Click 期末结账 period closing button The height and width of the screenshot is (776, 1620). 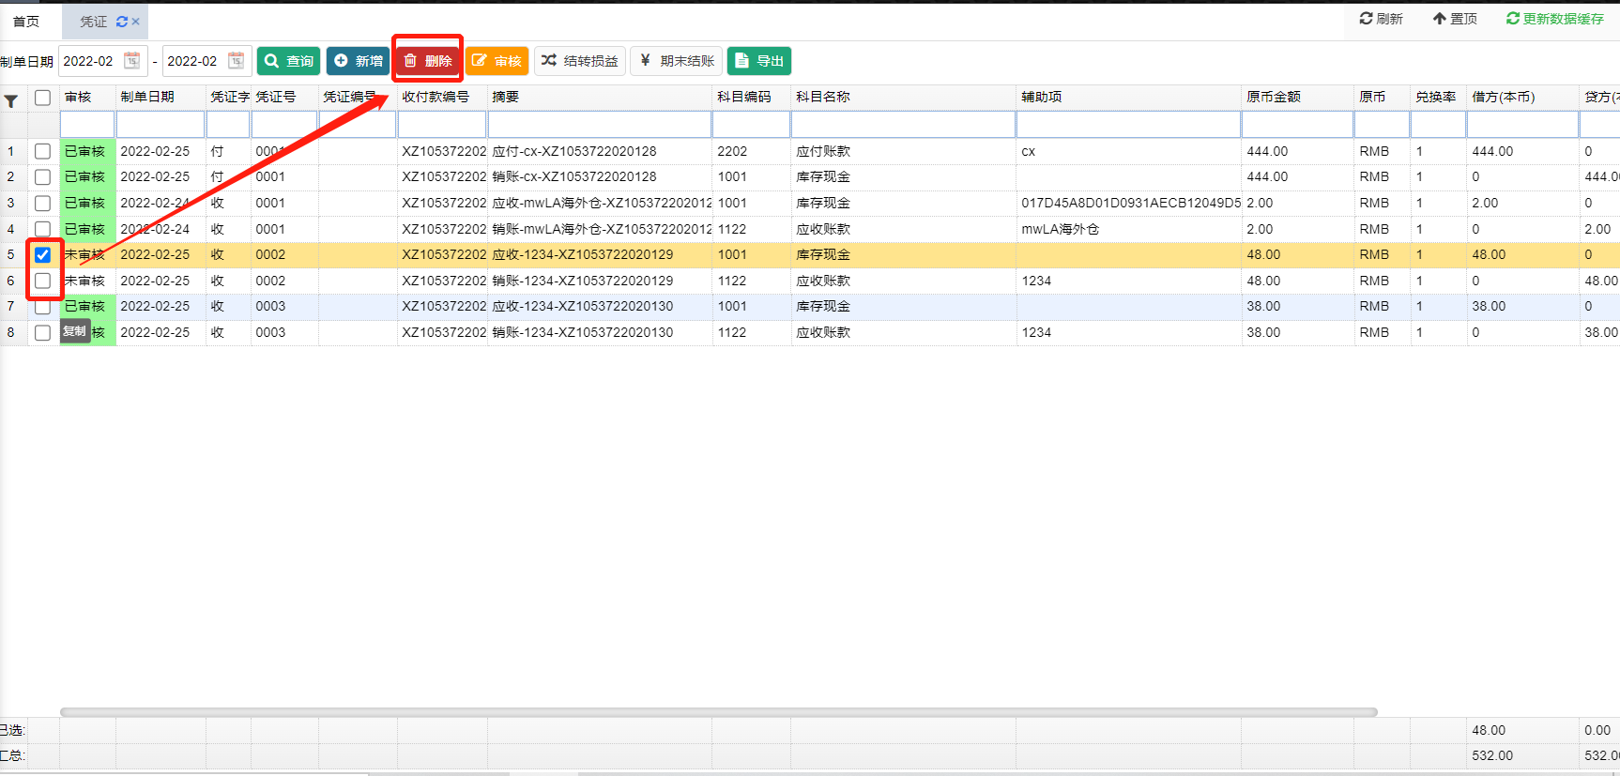pyautogui.click(x=677, y=61)
